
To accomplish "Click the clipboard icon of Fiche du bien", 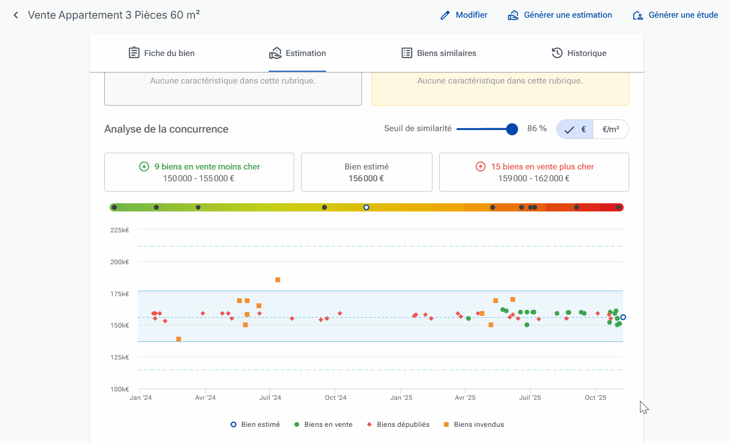I will tap(134, 53).
